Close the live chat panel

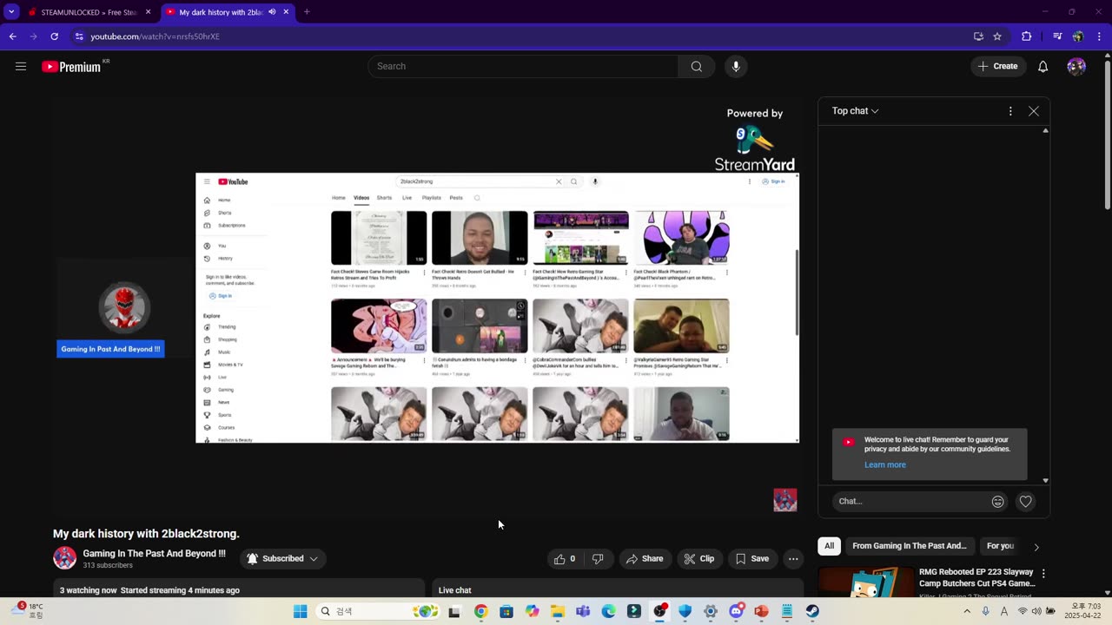click(1034, 111)
